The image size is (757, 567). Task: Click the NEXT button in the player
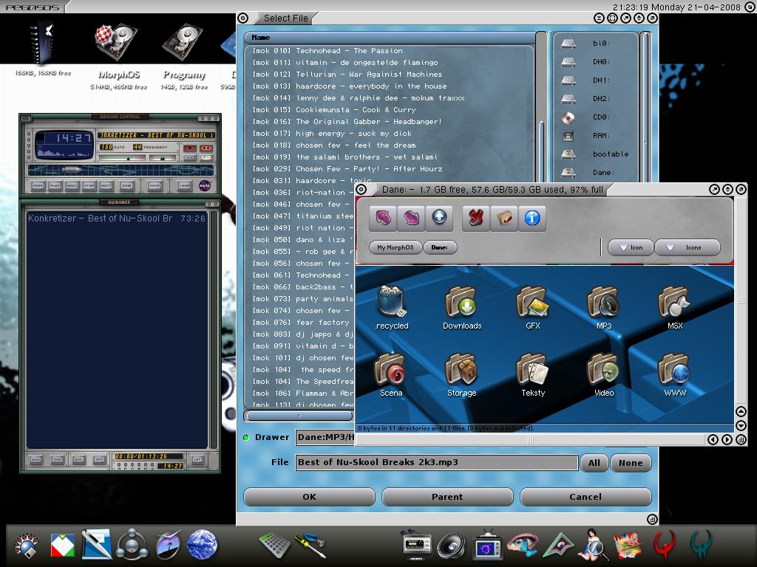[x=106, y=185]
